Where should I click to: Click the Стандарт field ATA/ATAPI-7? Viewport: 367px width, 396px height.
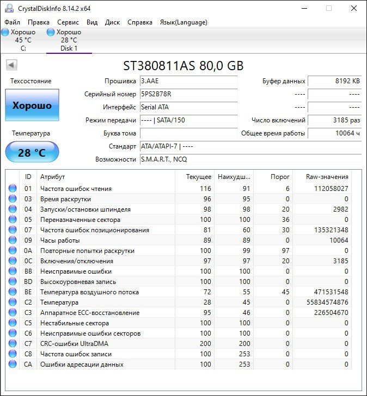click(250, 146)
